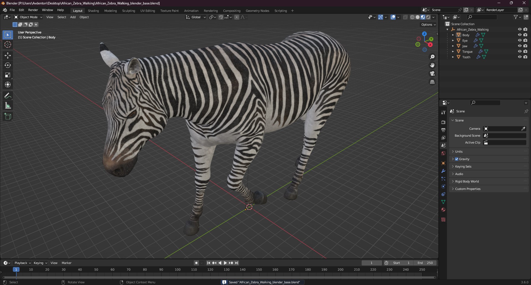Open the View Layer properties tab
The height and width of the screenshot is (285, 531).
pos(443,138)
